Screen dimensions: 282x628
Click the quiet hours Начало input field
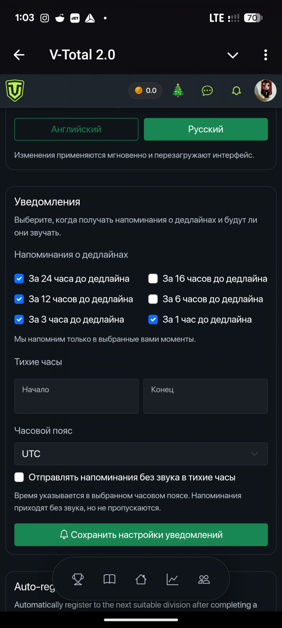coord(76,396)
